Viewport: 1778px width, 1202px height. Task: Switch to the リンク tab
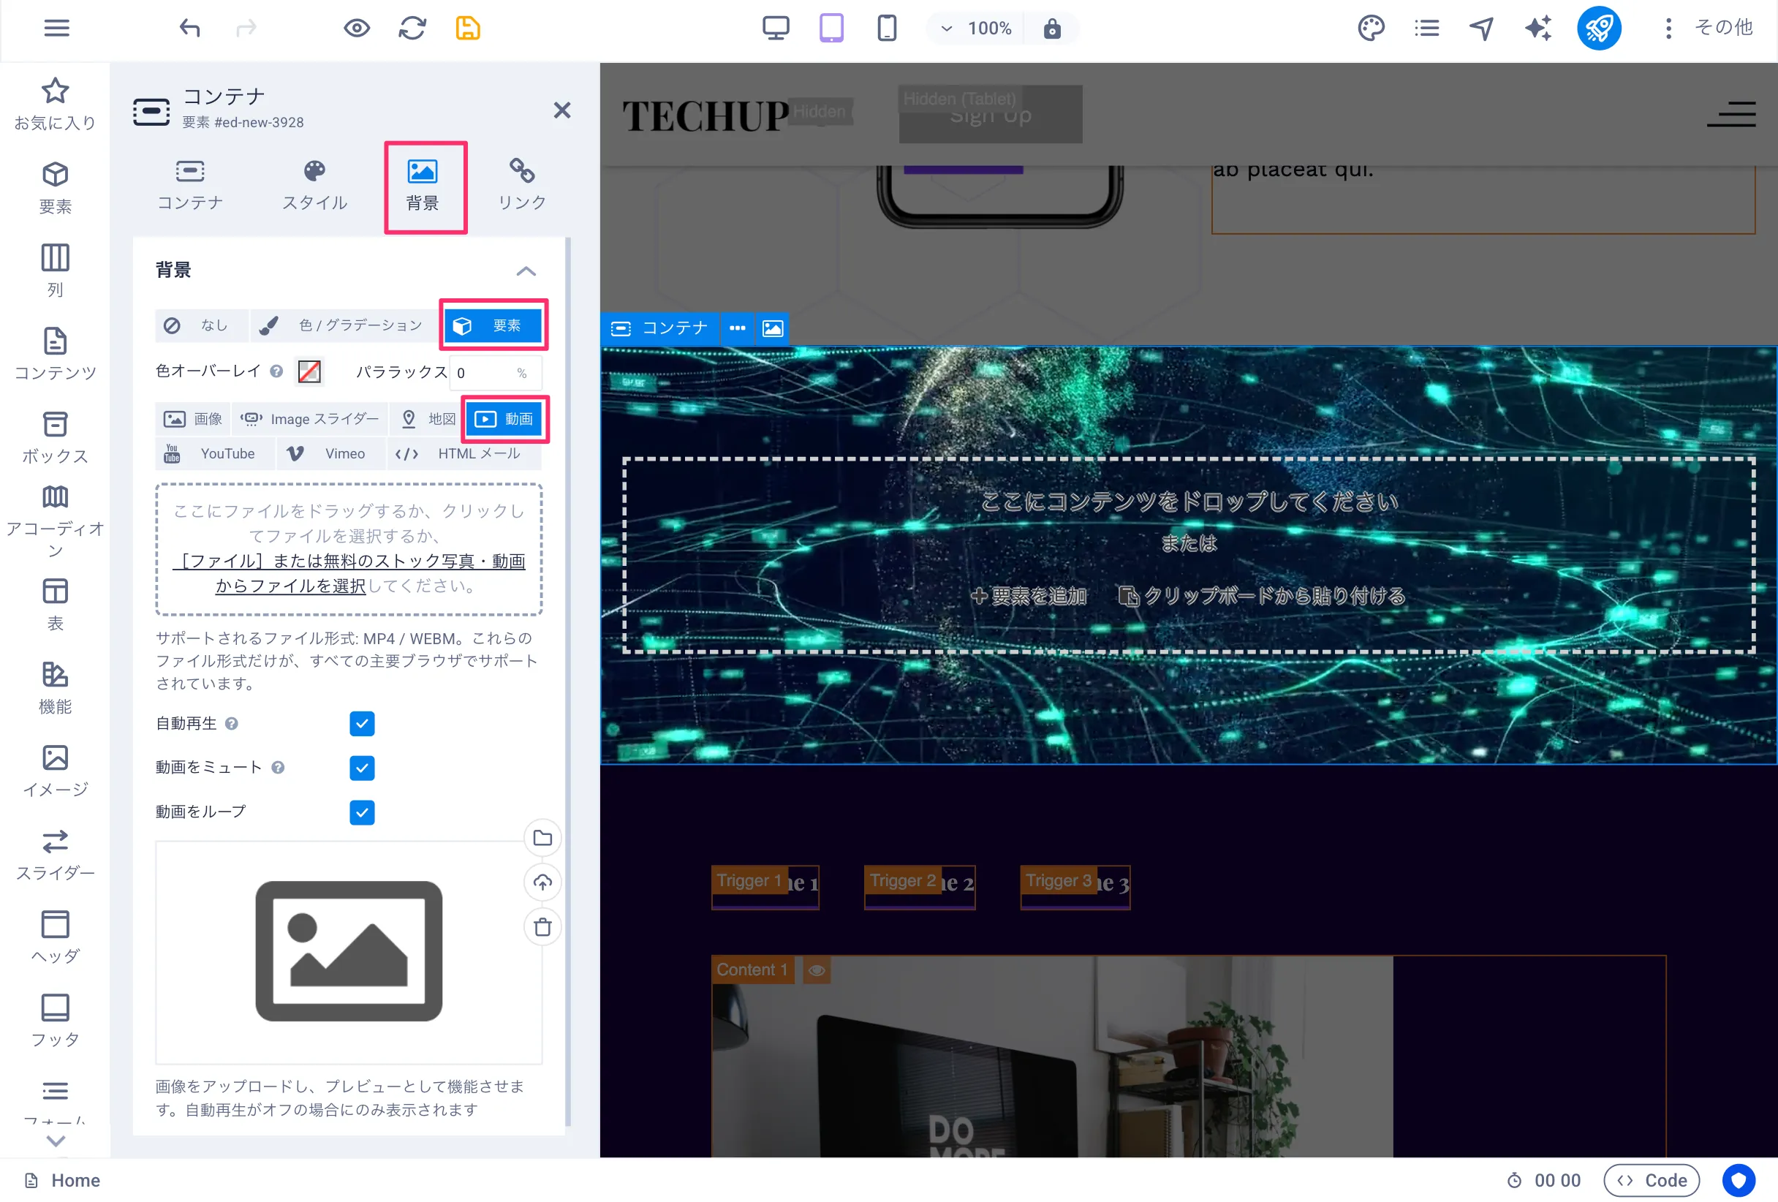[x=522, y=185]
